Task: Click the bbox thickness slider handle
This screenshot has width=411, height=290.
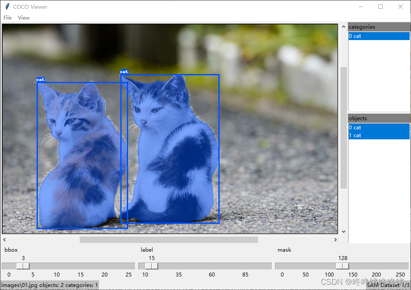Action: (23, 266)
